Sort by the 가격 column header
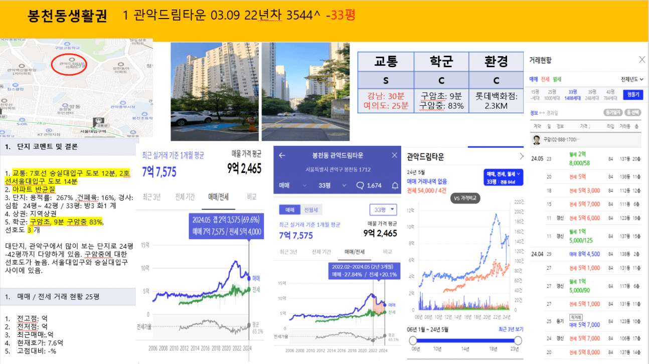Screen dimensions: 649x364 click(584, 127)
